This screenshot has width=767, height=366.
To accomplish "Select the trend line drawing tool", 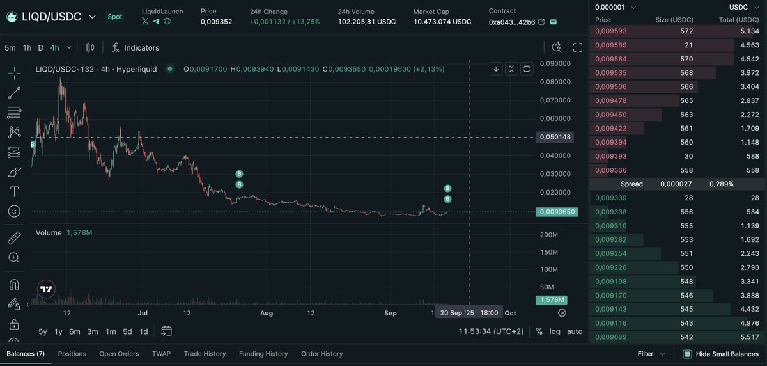I will point(14,93).
